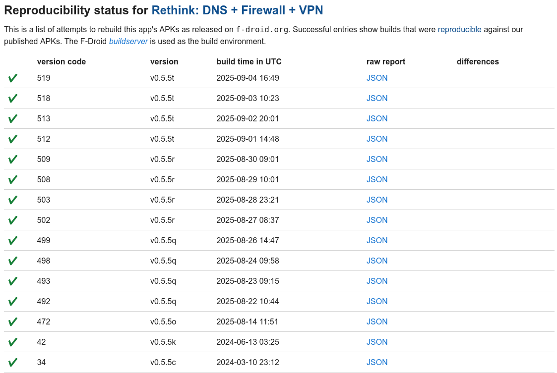Open JSON report for v0.5.5c build
Viewport: 557px width, 373px height.
(x=377, y=363)
